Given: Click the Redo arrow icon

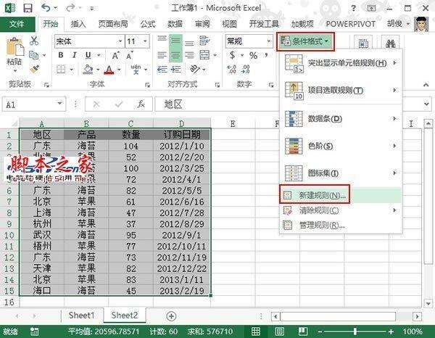Looking at the screenshot, I should coord(70,7).
